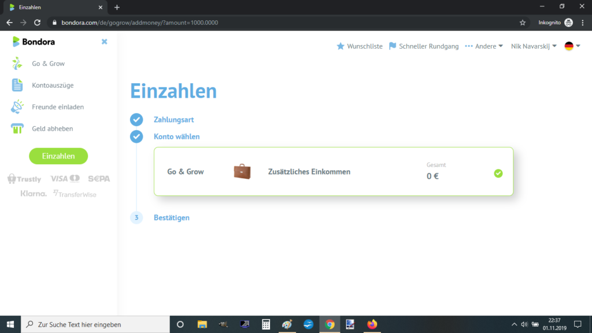592x333 pixels.
Task: Click the Kontoauszüge document icon
Action: coord(17,85)
